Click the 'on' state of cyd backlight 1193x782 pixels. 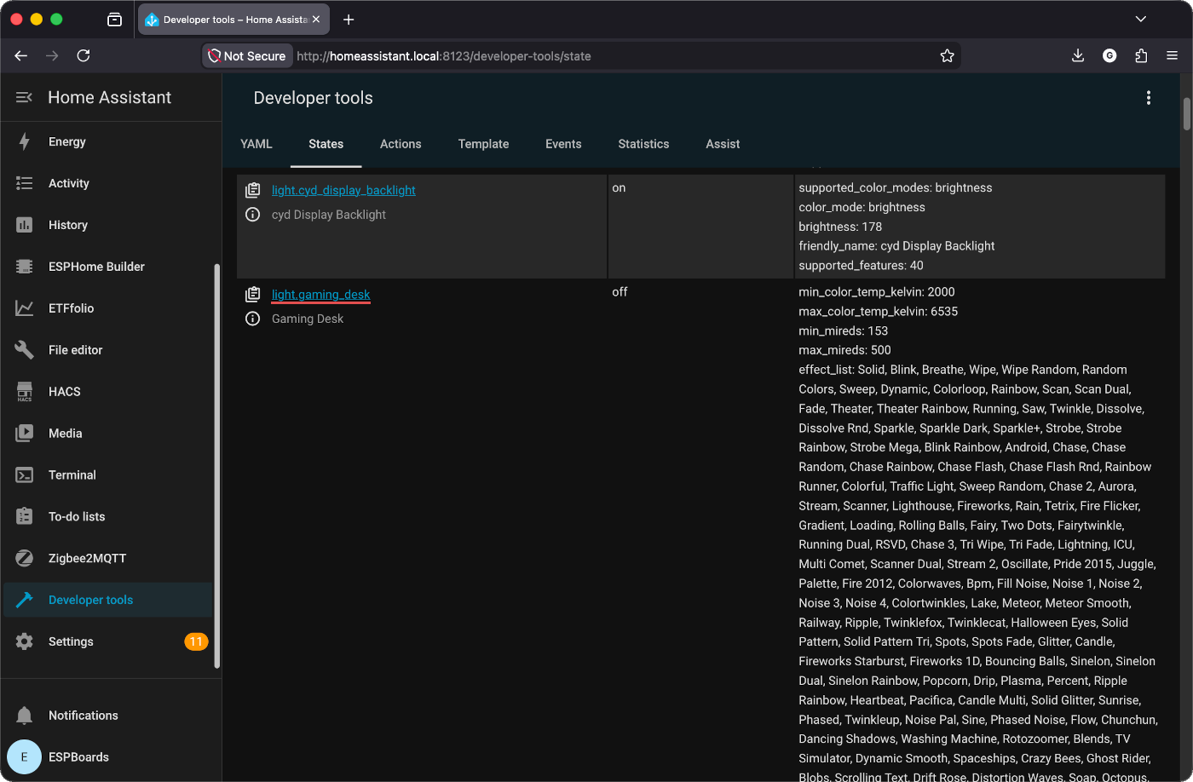619,188
